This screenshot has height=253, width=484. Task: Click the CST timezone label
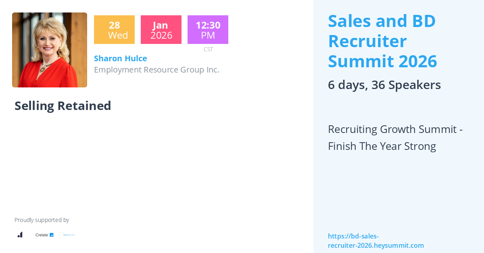pyautogui.click(x=208, y=49)
